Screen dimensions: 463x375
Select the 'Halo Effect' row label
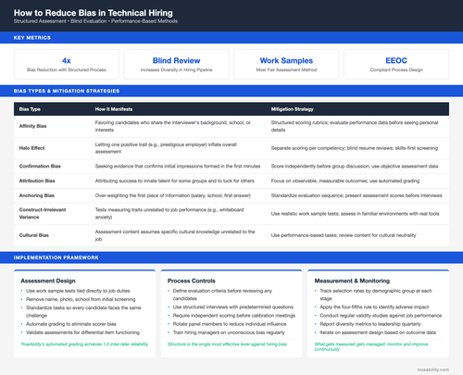coord(31,148)
